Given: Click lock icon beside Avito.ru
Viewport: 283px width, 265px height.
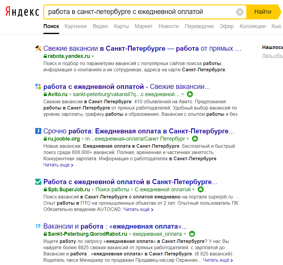Looking at the screenshot, I should coord(45,94).
